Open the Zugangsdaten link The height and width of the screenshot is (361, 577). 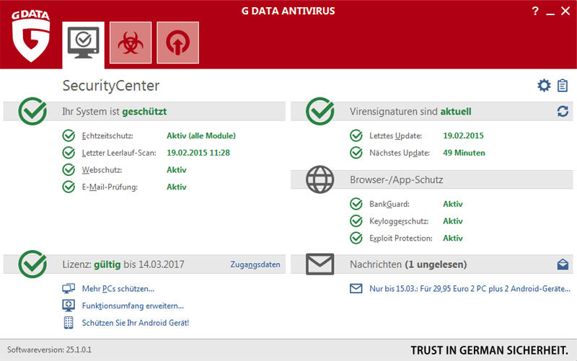pyautogui.click(x=255, y=264)
